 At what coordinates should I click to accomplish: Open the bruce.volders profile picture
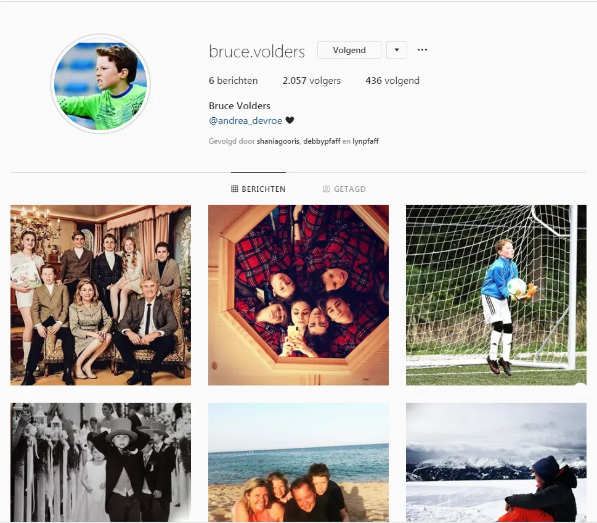coord(100,84)
